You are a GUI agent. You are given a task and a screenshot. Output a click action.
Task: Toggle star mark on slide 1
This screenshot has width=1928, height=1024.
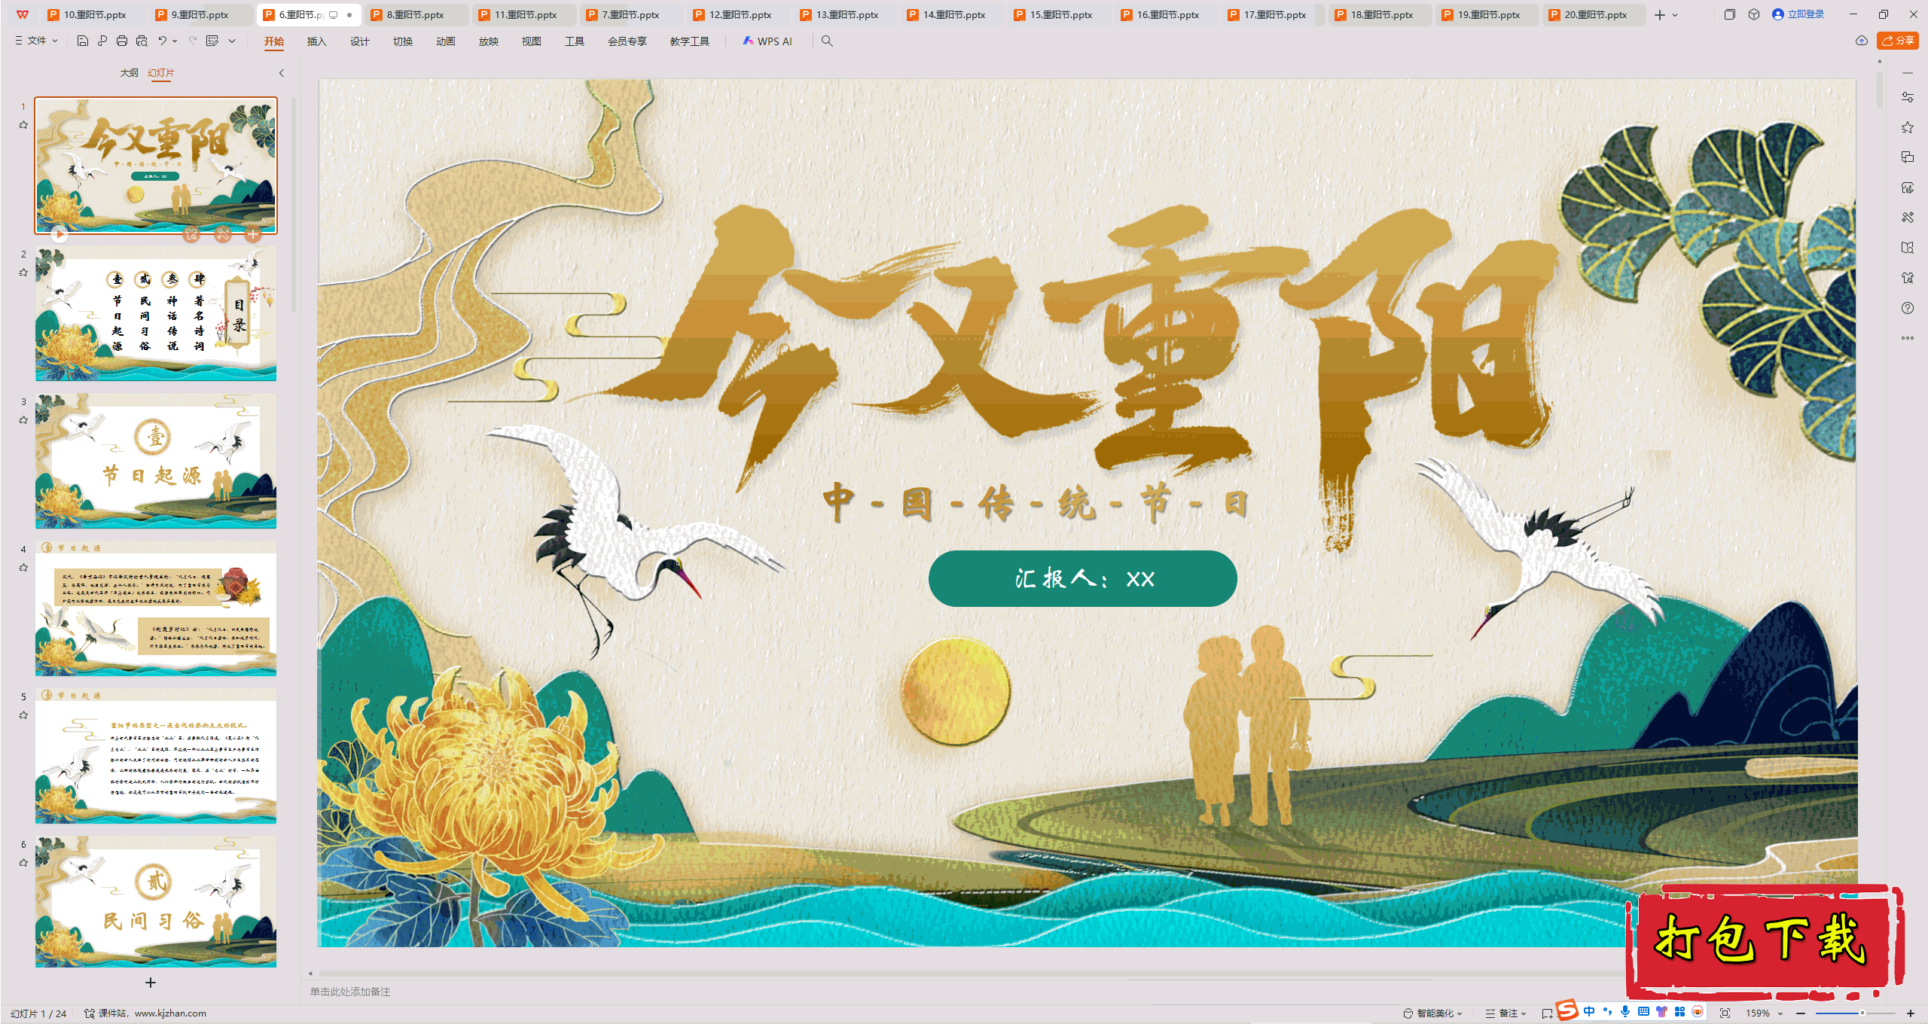(x=23, y=125)
